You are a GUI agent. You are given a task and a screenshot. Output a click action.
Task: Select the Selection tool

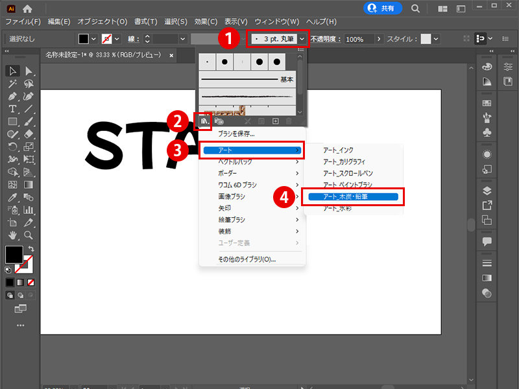(x=12, y=71)
